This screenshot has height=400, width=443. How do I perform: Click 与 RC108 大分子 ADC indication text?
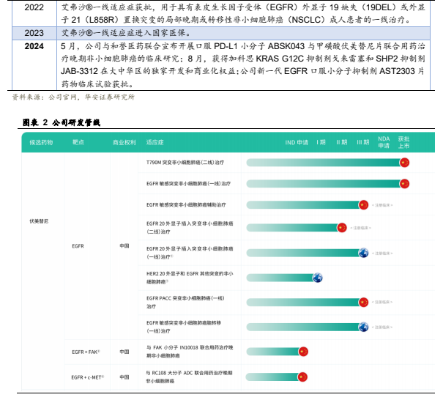(x=189, y=377)
